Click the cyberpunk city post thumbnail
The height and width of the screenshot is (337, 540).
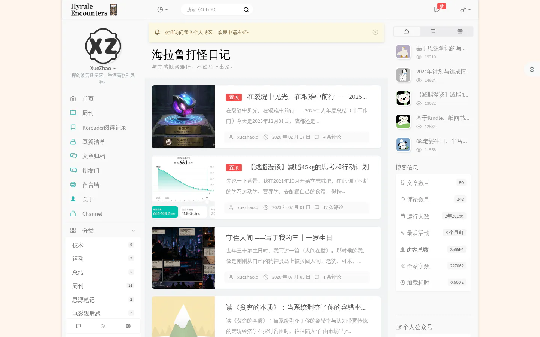pos(183,258)
